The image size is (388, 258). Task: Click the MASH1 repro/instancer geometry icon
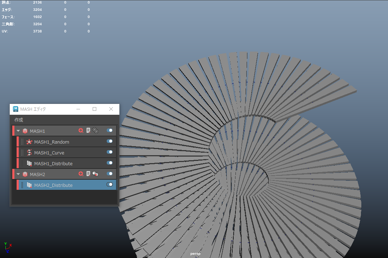point(95,131)
